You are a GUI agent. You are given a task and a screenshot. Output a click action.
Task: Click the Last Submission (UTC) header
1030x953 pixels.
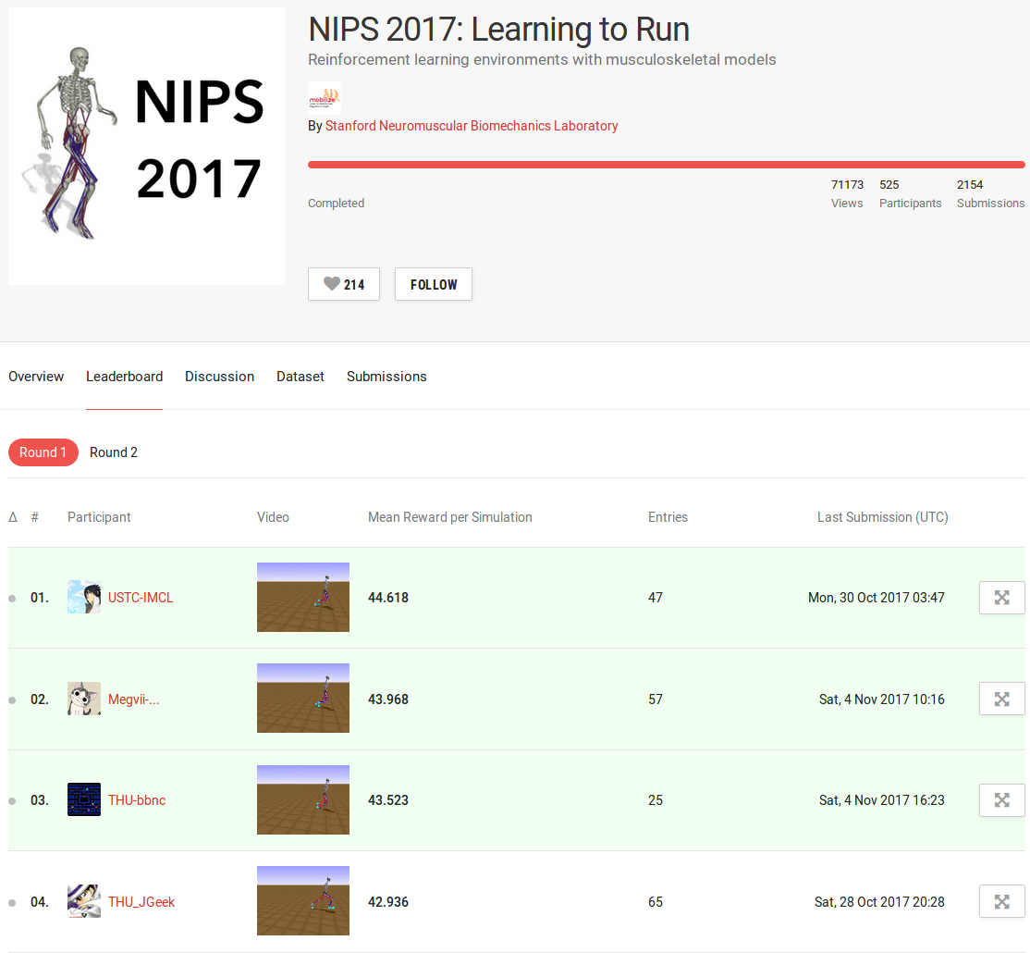pos(882,517)
